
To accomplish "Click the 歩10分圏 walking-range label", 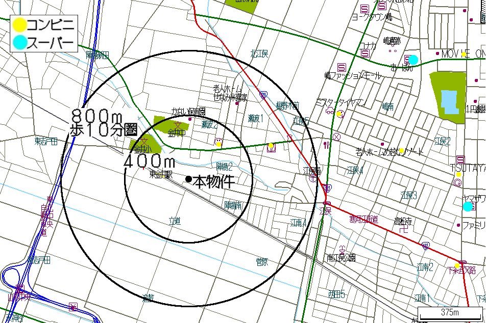I will 104,130.
